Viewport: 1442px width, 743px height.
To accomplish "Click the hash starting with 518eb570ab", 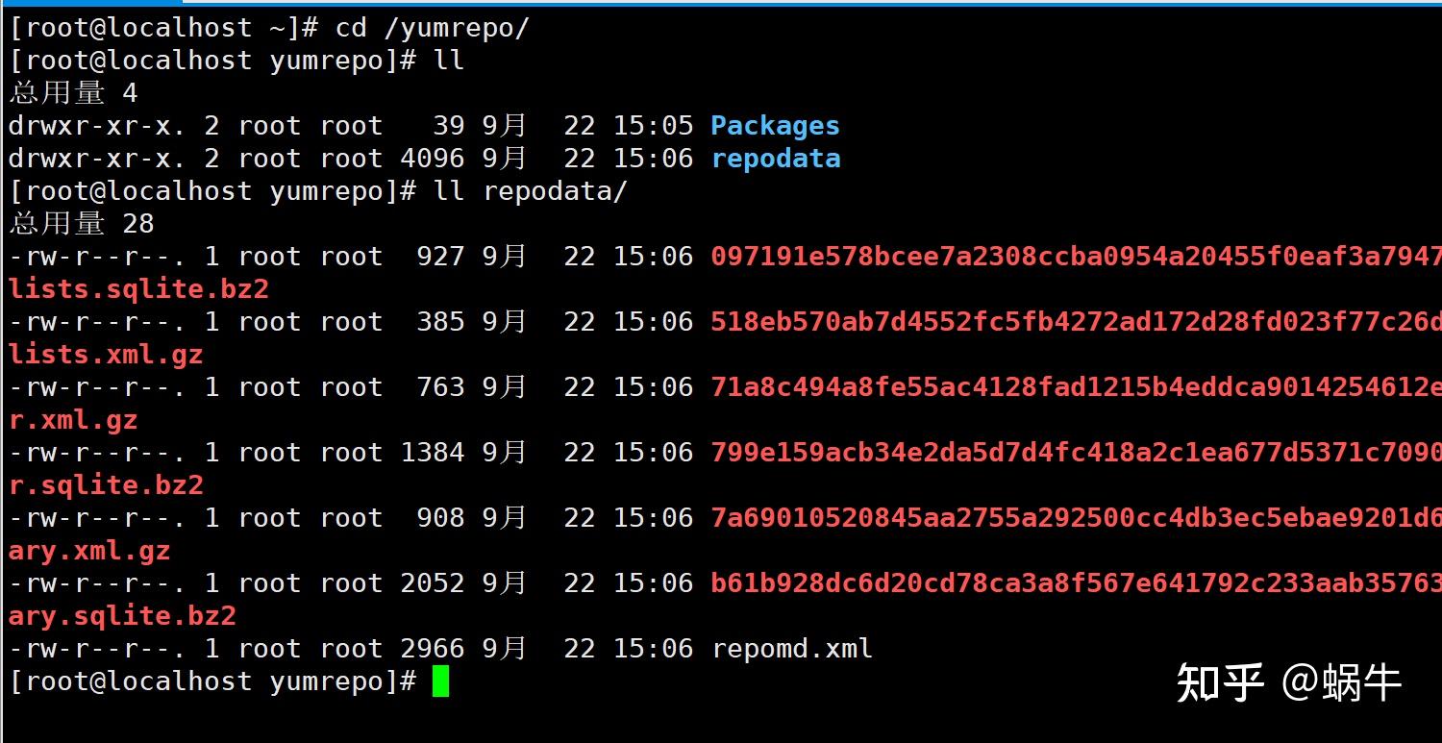I will (x=1077, y=322).
